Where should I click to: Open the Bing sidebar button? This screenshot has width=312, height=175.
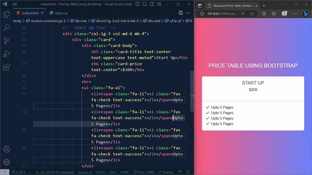click(306, 14)
